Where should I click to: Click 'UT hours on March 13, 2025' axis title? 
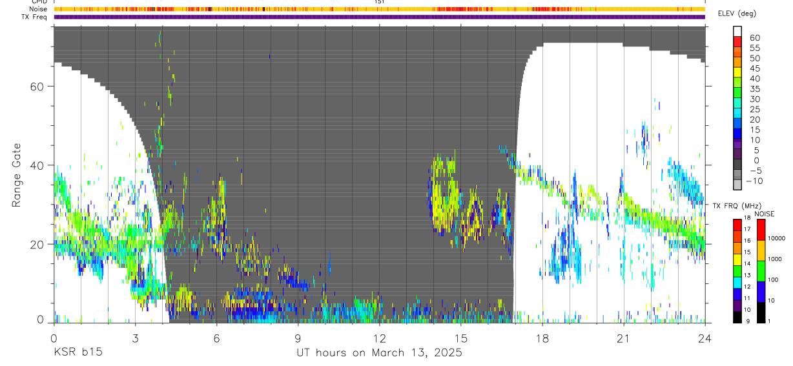click(x=379, y=352)
